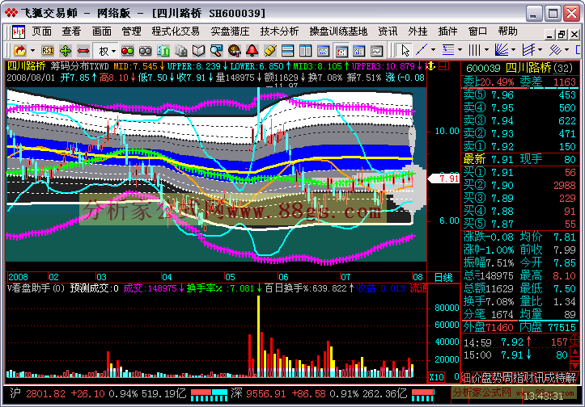Switch to the 势 tab

tap(498, 377)
